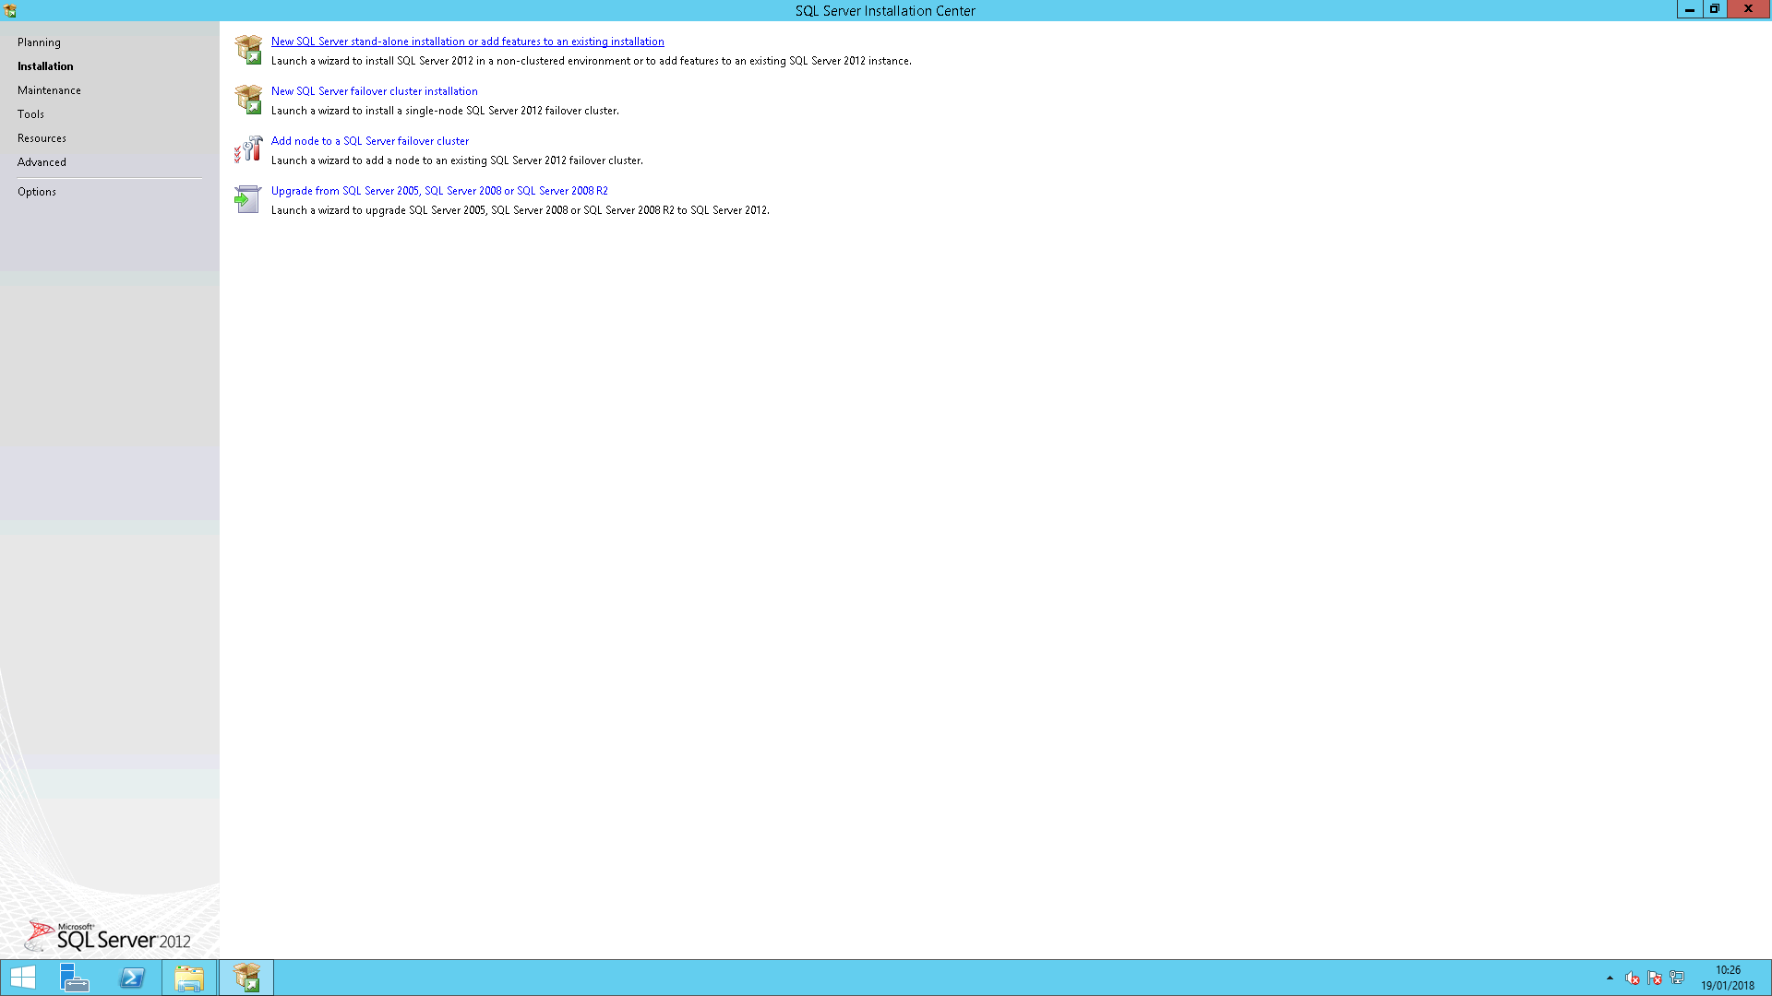Click the text 'Launch a wizard to add a node to an existing SQL Server 2012 failover cluster.'
Viewport: 1772px width, 996px height.
[x=457, y=160]
